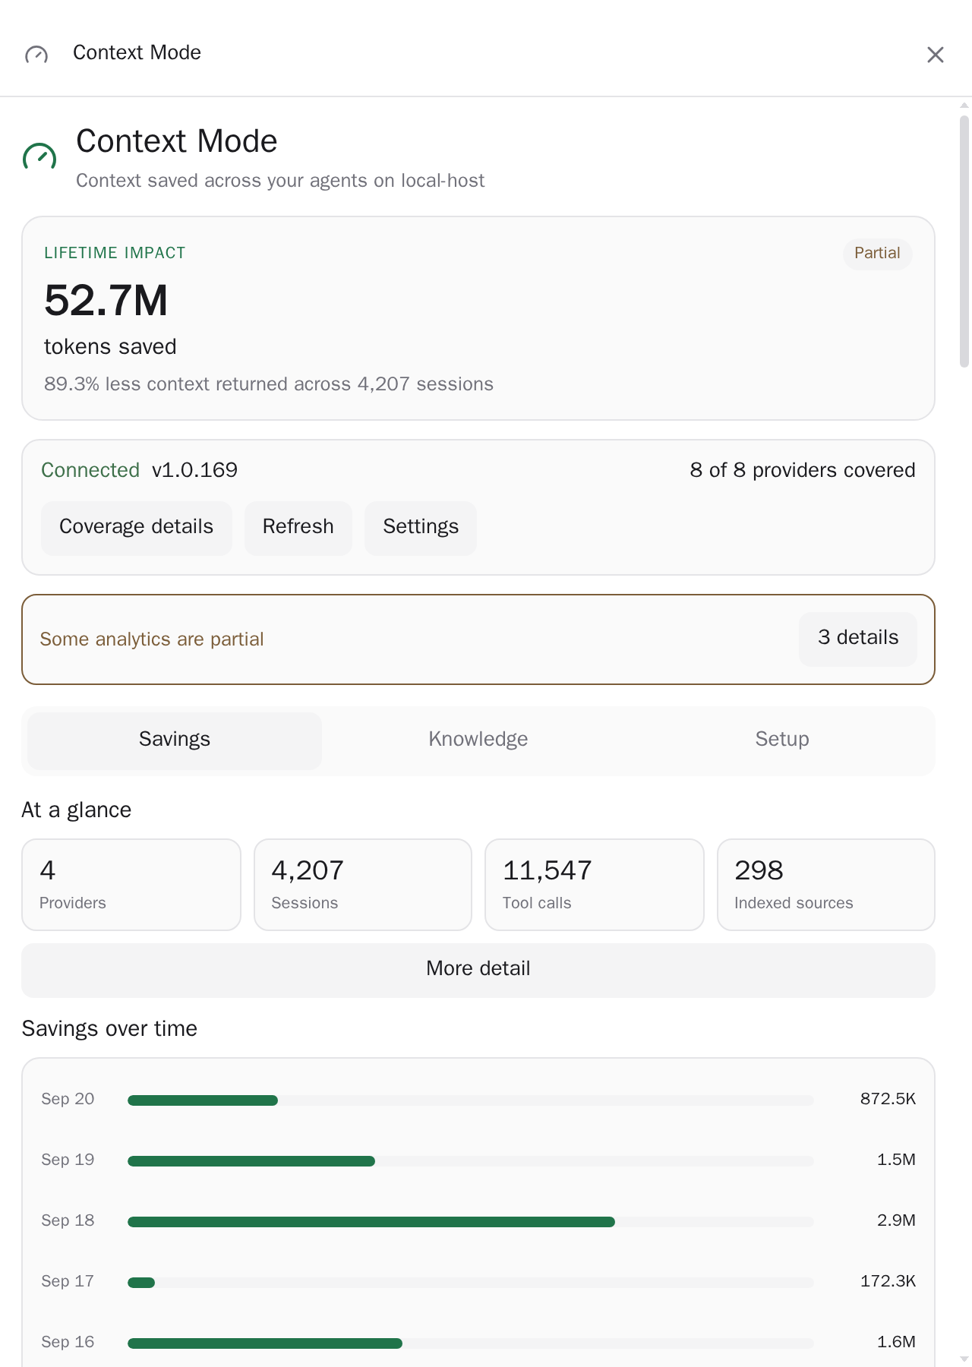The height and width of the screenshot is (1367, 972).
Task: Switch to the Knowledge tab
Action: pos(478,740)
